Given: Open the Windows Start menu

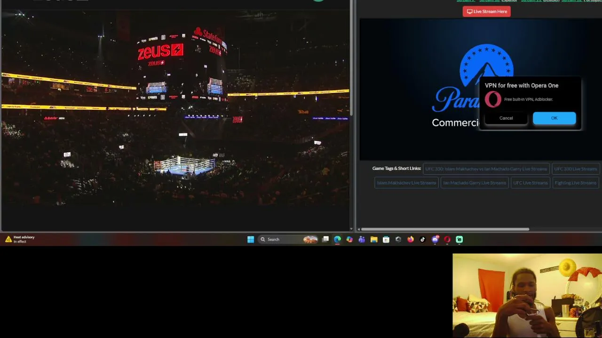Looking at the screenshot, I should tap(251, 239).
